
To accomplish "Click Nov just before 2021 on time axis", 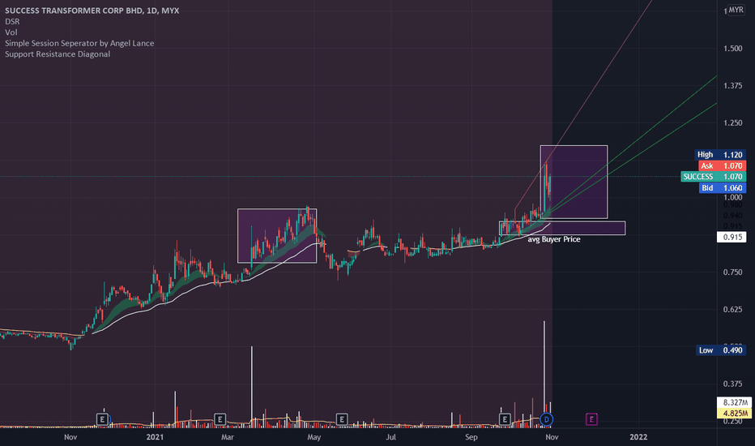I will pyautogui.click(x=70, y=437).
